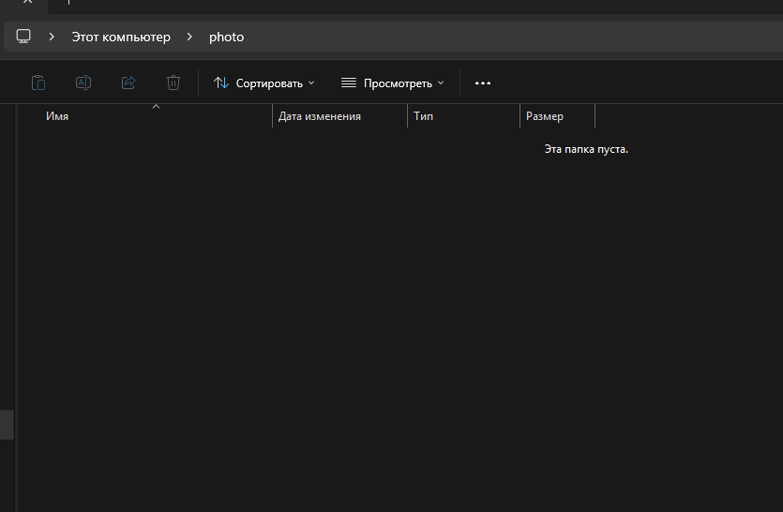Go to Этот компьютер breadcrumb
Screen dimensions: 783x512
point(121,37)
